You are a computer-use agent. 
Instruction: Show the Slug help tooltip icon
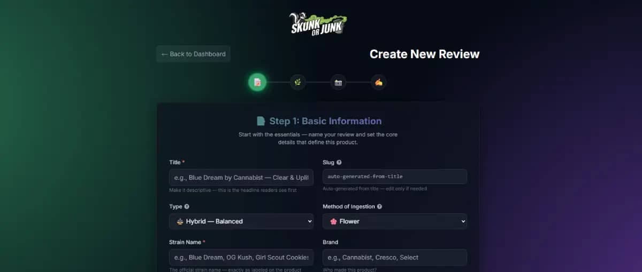(x=339, y=162)
